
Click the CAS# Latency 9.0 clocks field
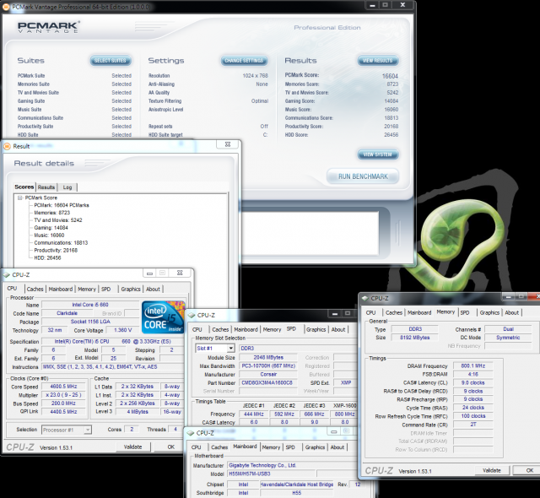tap(472, 382)
